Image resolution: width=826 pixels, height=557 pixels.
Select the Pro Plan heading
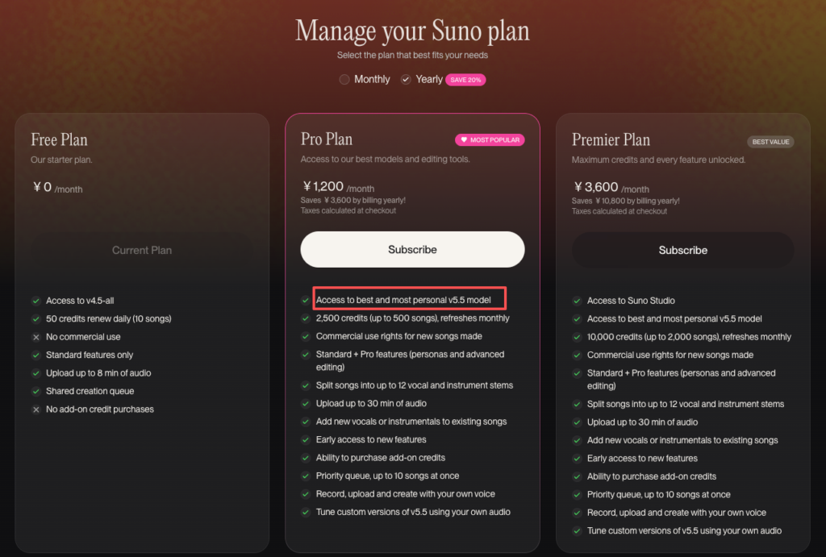tap(327, 139)
